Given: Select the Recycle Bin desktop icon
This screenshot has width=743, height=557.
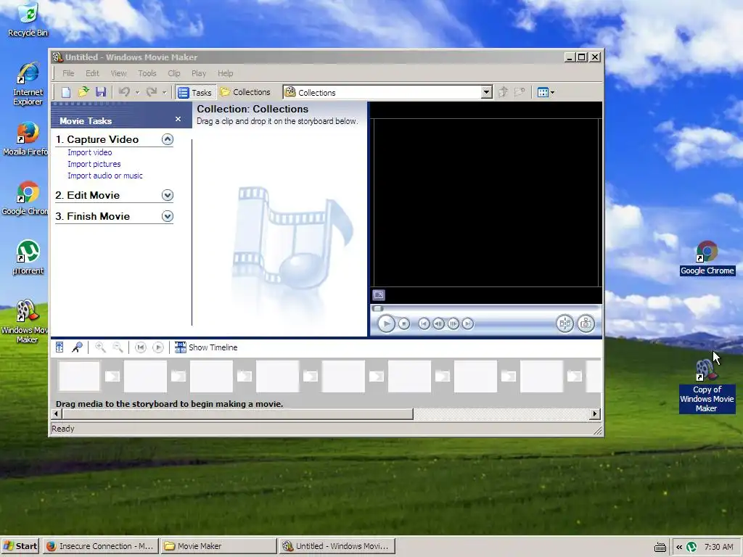Looking at the screenshot, I should pos(28,20).
